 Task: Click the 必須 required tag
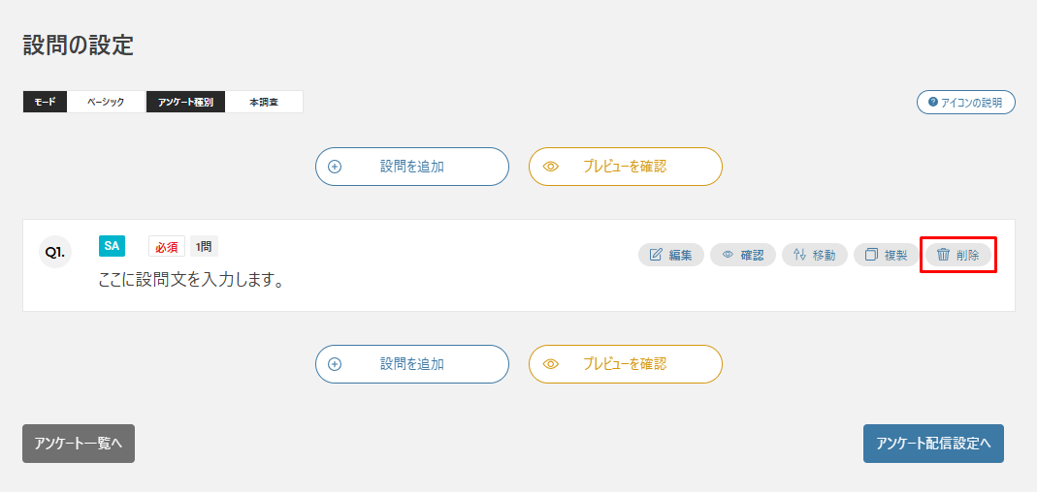pos(167,247)
